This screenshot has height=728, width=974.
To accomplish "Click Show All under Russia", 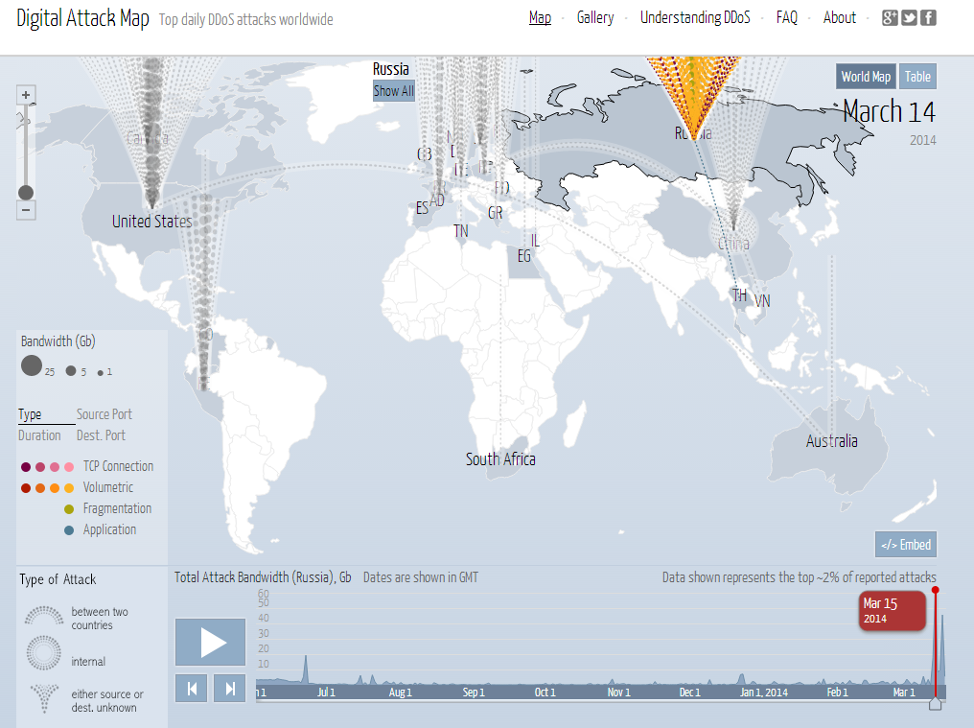I will 393,91.
